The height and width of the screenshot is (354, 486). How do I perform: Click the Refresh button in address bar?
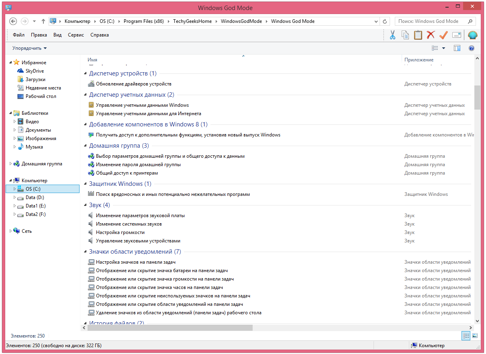tap(385, 21)
